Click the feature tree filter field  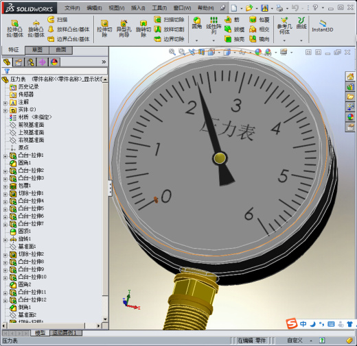pyautogui.click(x=54, y=71)
